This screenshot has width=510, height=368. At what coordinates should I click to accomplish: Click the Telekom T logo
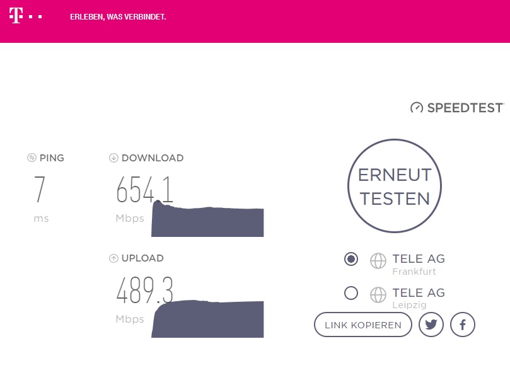(16, 16)
